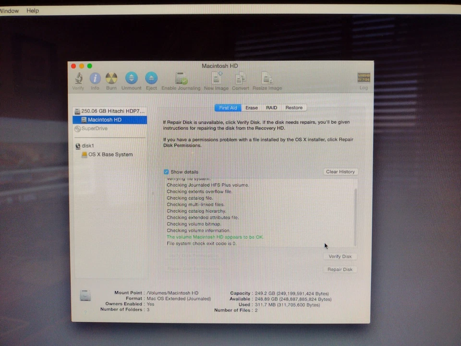Select the Burn icon in the toolbar

click(111, 79)
